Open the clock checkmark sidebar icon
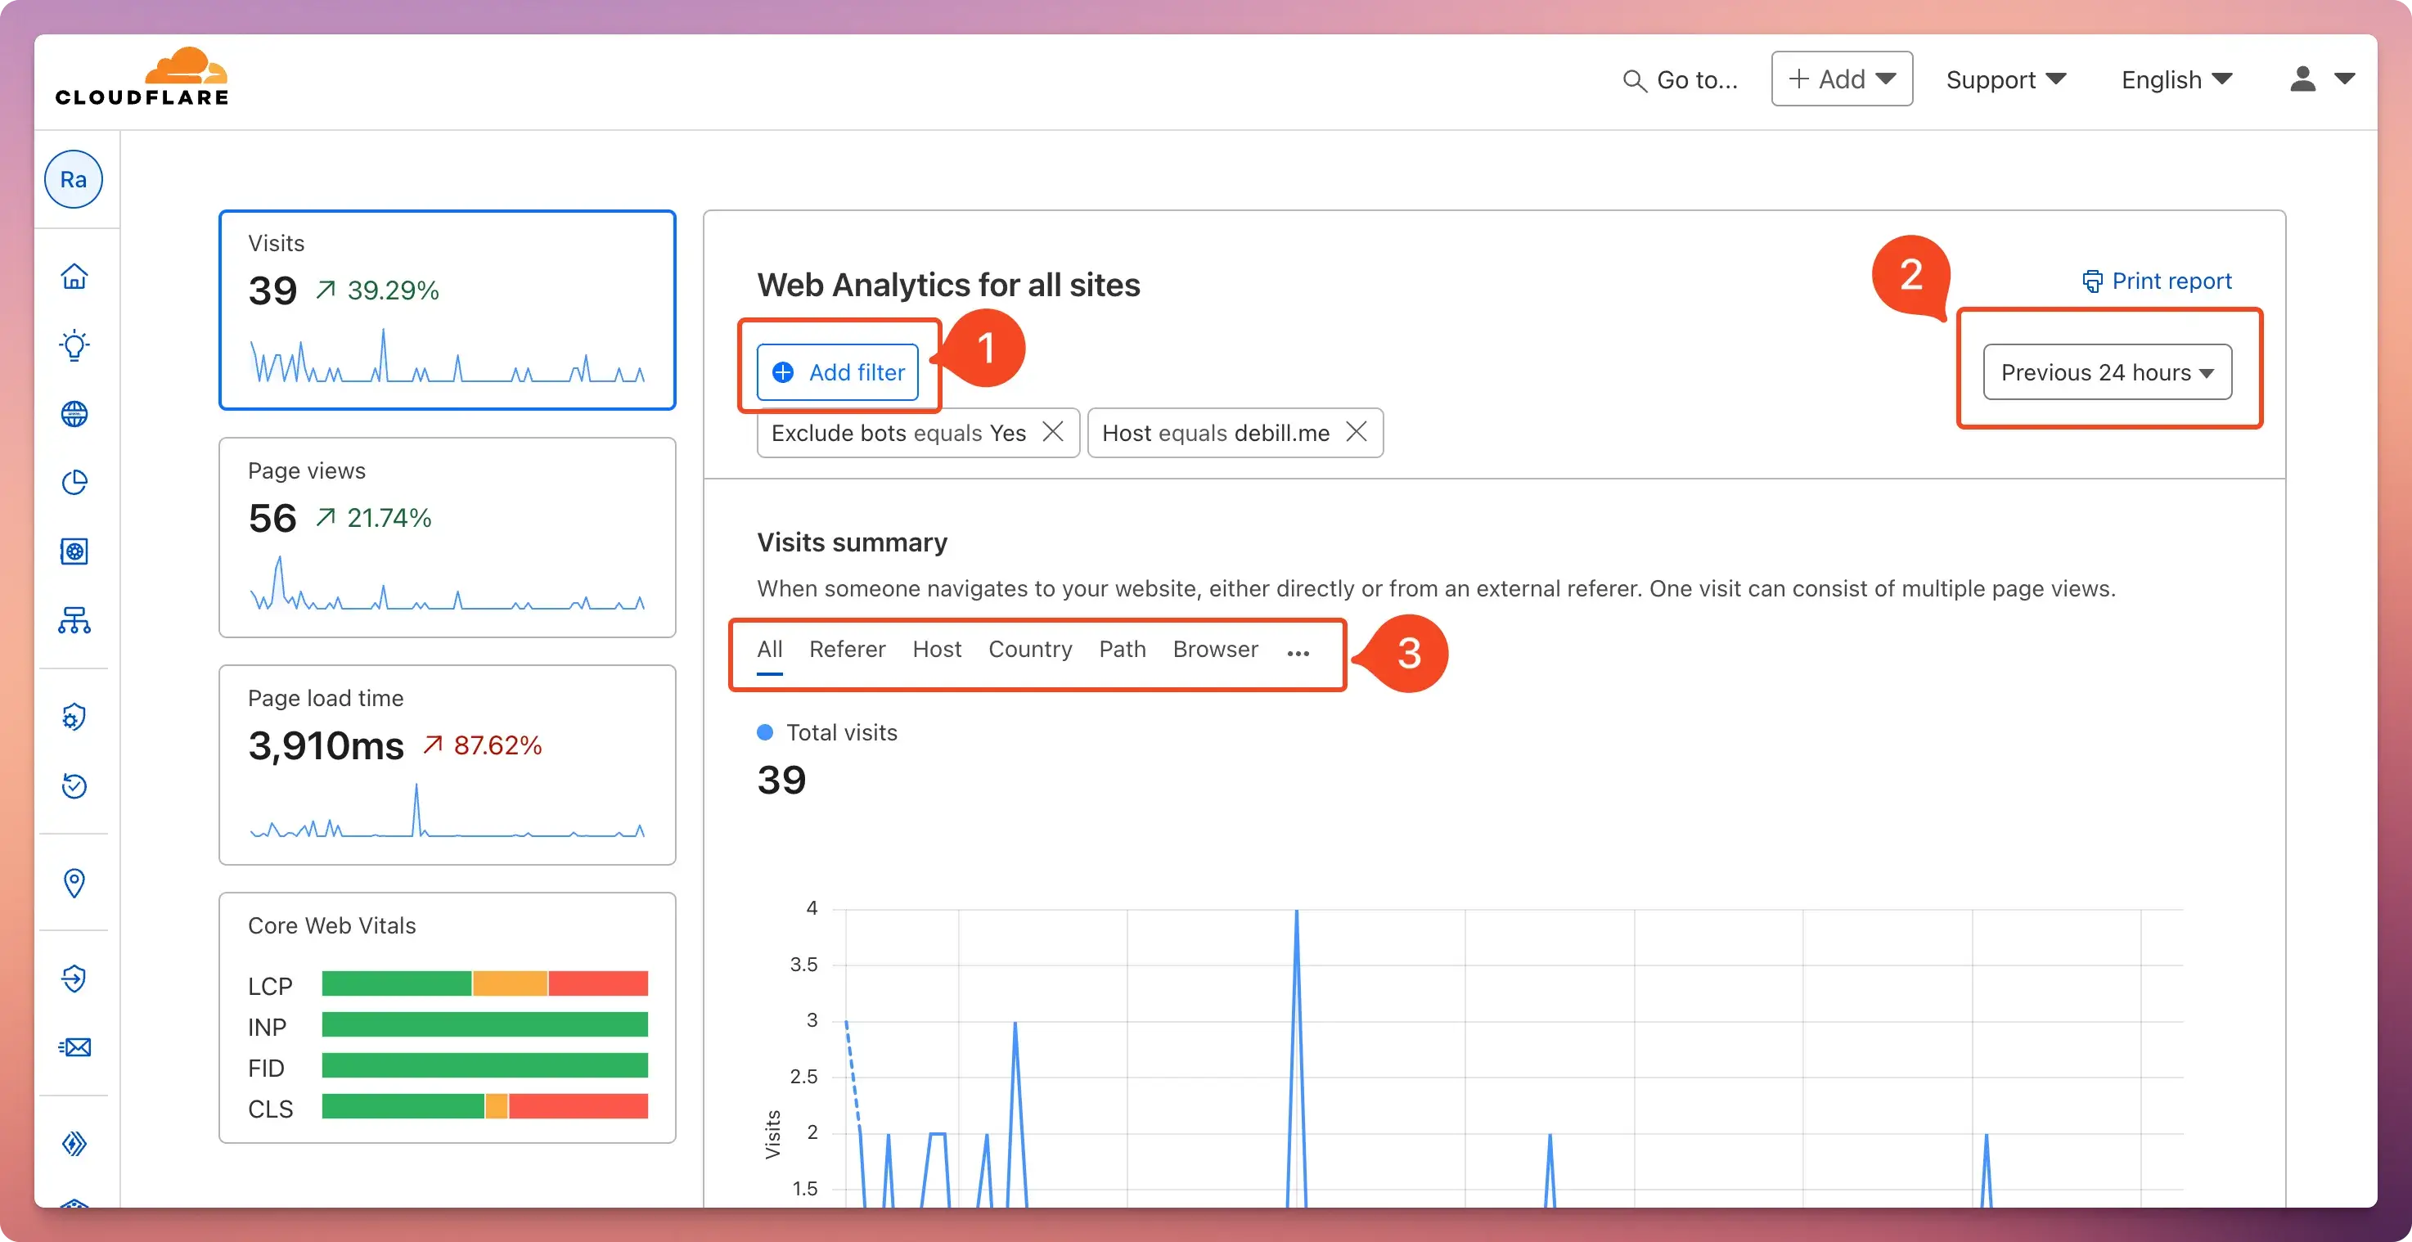The width and height of the screenshot is (2412, 1242). click(74, 785)
